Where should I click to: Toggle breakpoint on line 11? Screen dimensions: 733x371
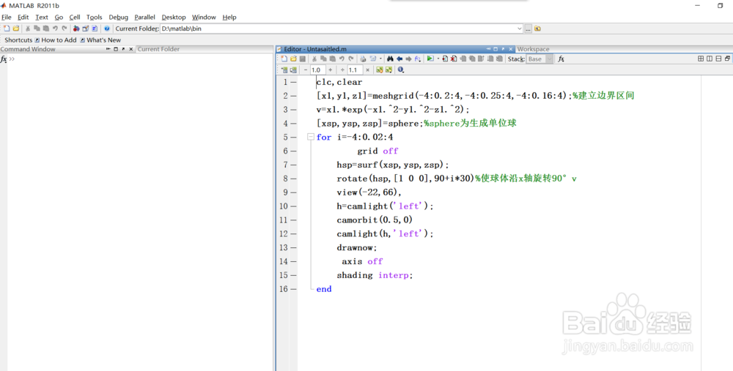point(294,220)
